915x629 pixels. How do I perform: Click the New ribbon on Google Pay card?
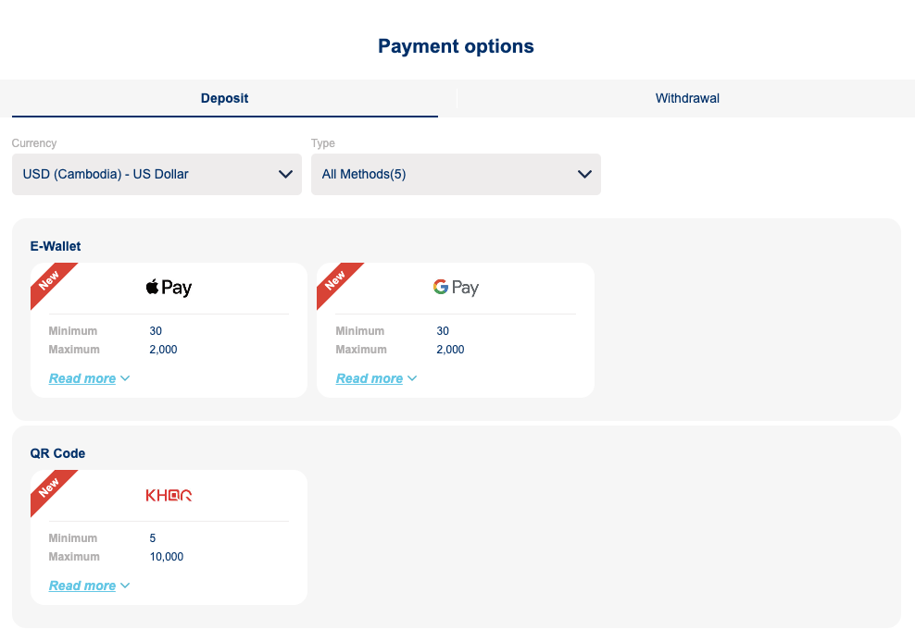tap(335, 280)
